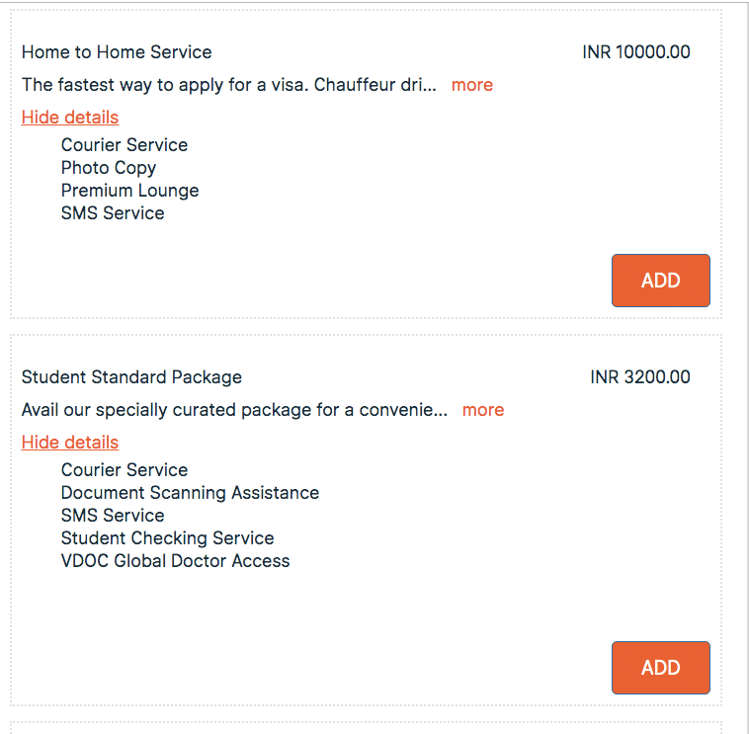Click Courier Service in Student Standard Package

[x=125, y=470]
